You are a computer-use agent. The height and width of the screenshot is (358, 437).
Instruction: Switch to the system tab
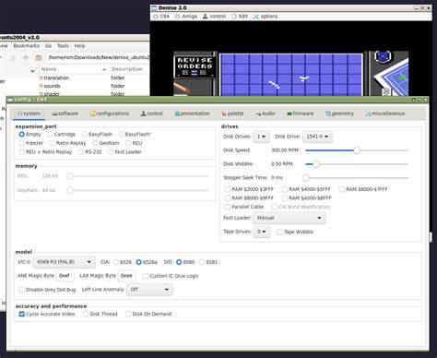[x=29, y=113]
